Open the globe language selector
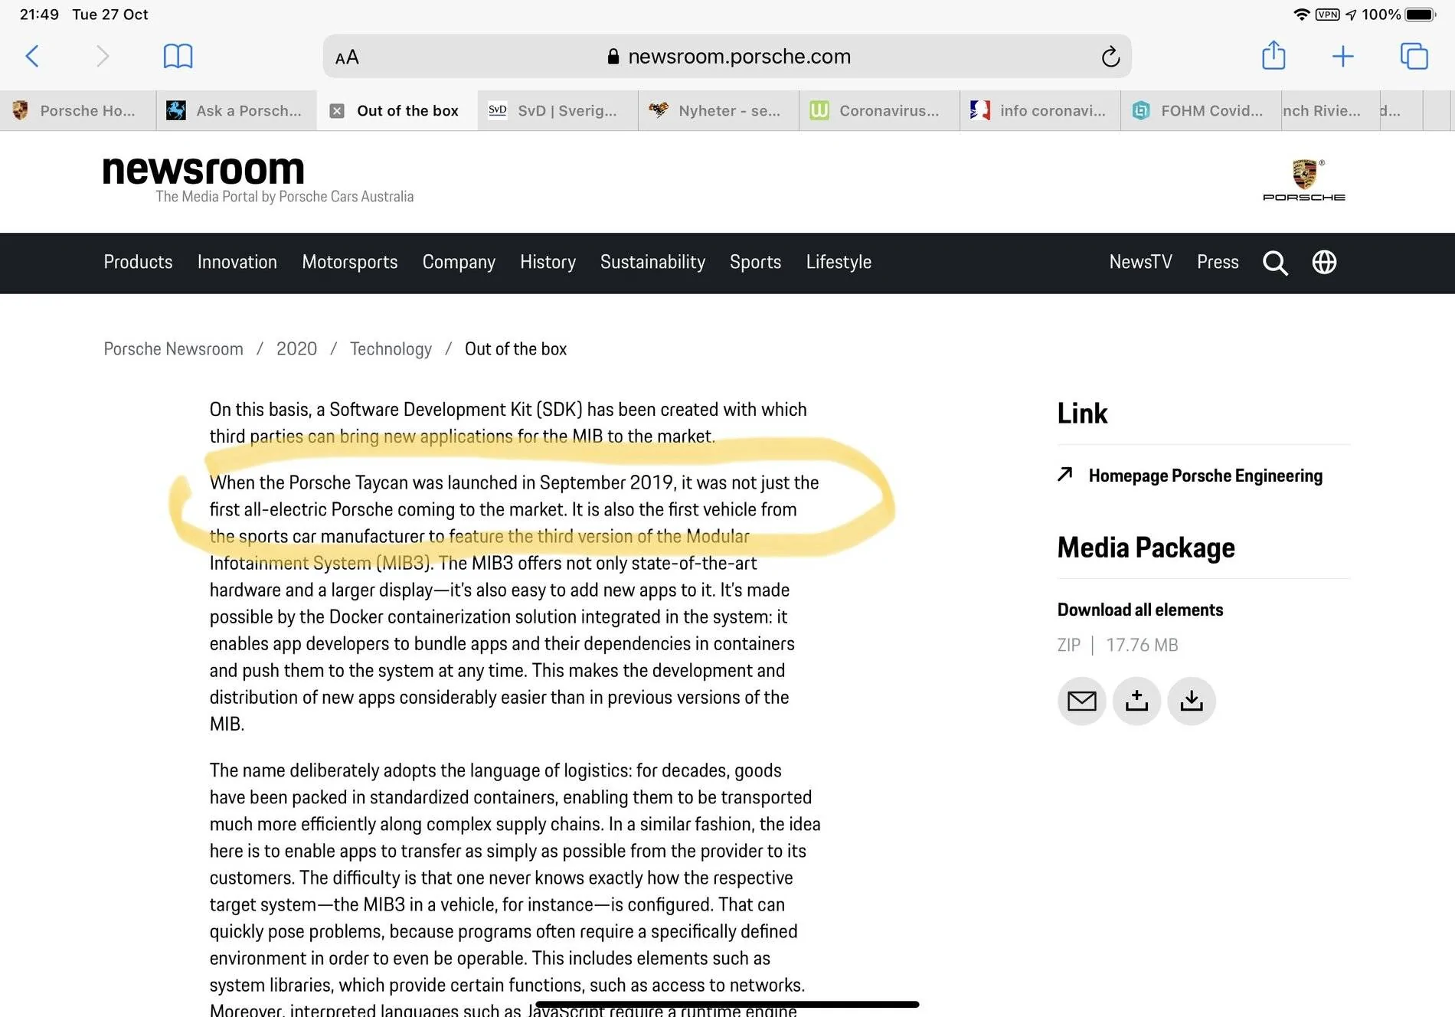 pyautogui.click(x=1324, y=262)
